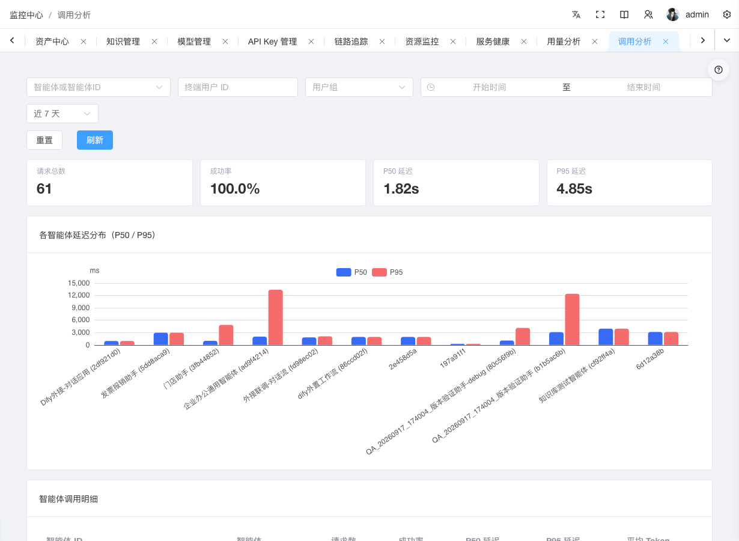The height and width of the screenshot is (541, 739).
Task: Click the 4.85s P95 延迟 value
Action: (x=574, y=189)
